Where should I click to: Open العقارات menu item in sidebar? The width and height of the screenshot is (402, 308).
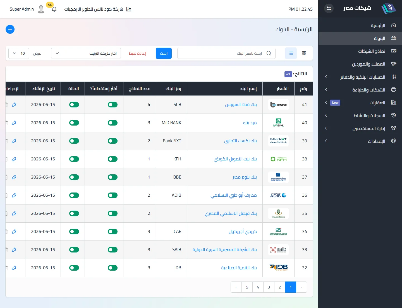coord(360,103)
